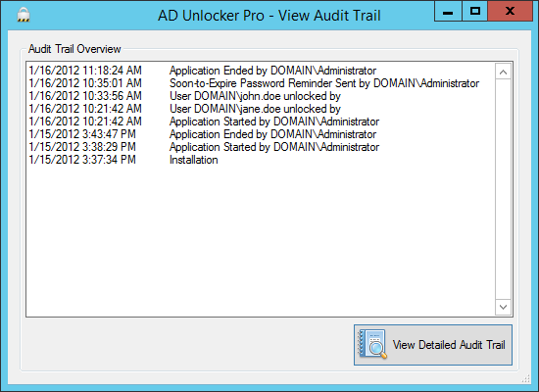Minimize the AD Unlocker Pro window
Screen dimensions: 539x392
448,12
